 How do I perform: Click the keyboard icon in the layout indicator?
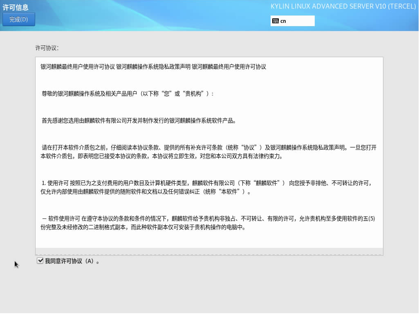[x=275, y=21]
